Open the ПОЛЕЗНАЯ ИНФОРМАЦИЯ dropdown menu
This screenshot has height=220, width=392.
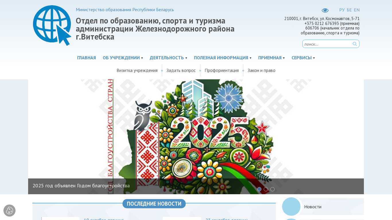tap(223, 58)
